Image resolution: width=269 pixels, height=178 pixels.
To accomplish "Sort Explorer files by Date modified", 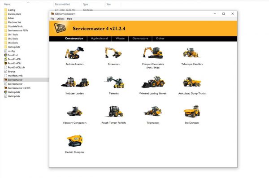I will [62, 4].
